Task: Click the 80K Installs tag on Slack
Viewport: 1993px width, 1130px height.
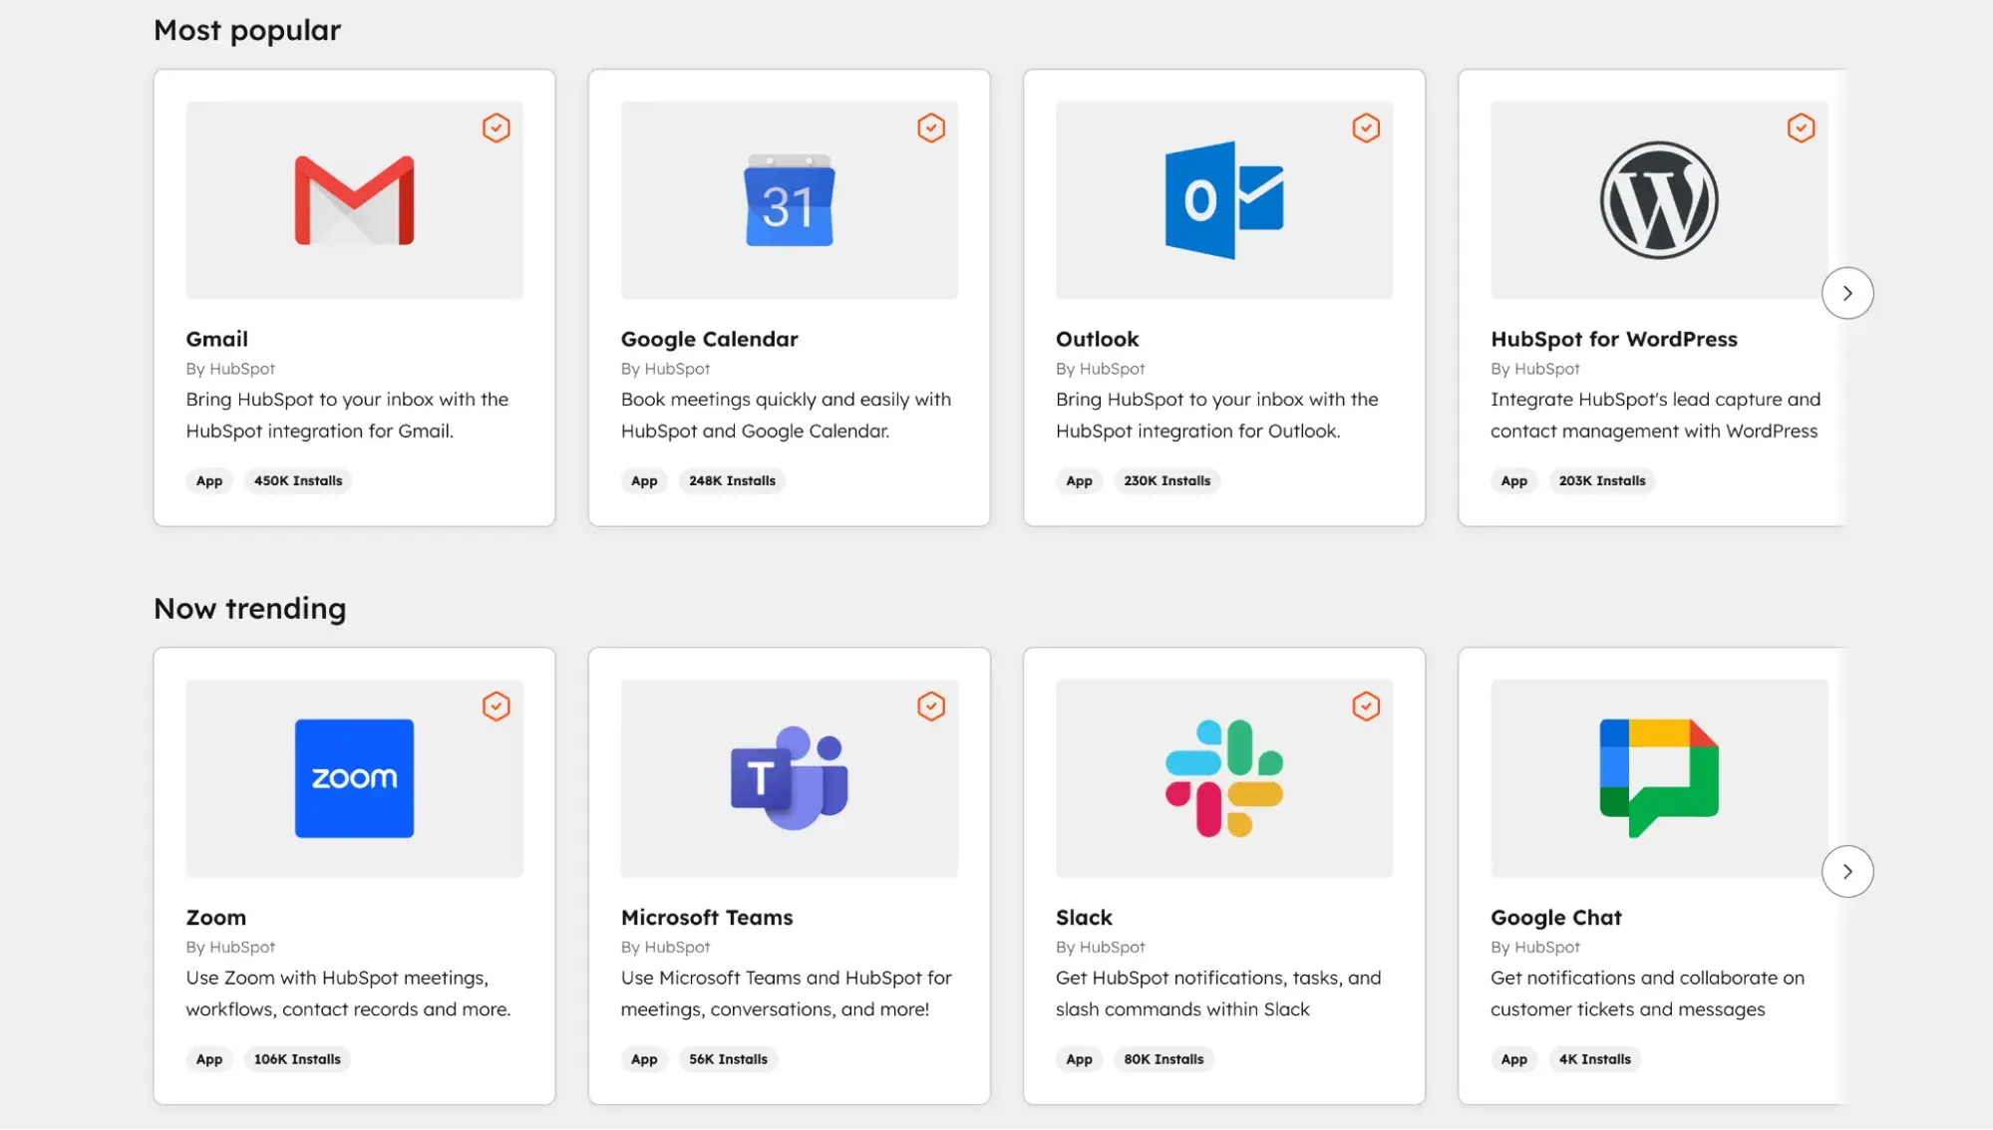Action: pyautogui.click(x=1163, y=1058)
